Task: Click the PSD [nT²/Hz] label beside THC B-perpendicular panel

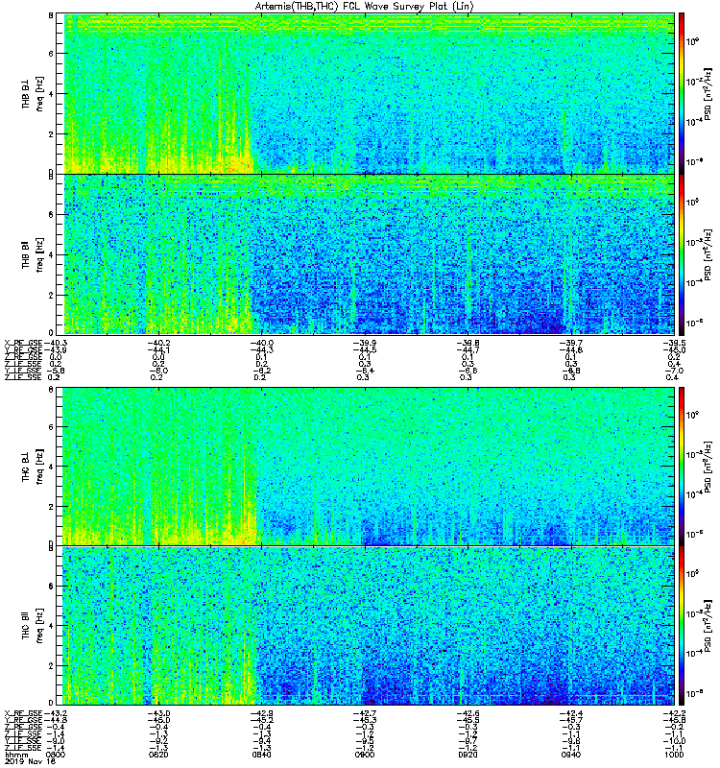Action: (x=708, y=467)
